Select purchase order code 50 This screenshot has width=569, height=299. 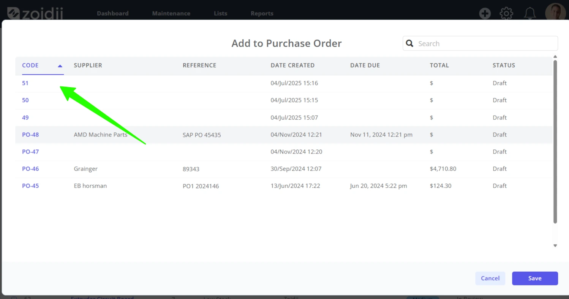click(x=25, y=100)
